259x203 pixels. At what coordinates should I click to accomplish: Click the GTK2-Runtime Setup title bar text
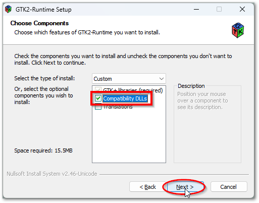pyautogui.click(x=43, y=10)
